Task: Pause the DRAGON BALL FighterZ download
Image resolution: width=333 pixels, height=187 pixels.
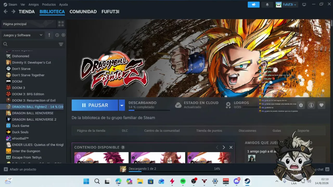Action: 95,105
